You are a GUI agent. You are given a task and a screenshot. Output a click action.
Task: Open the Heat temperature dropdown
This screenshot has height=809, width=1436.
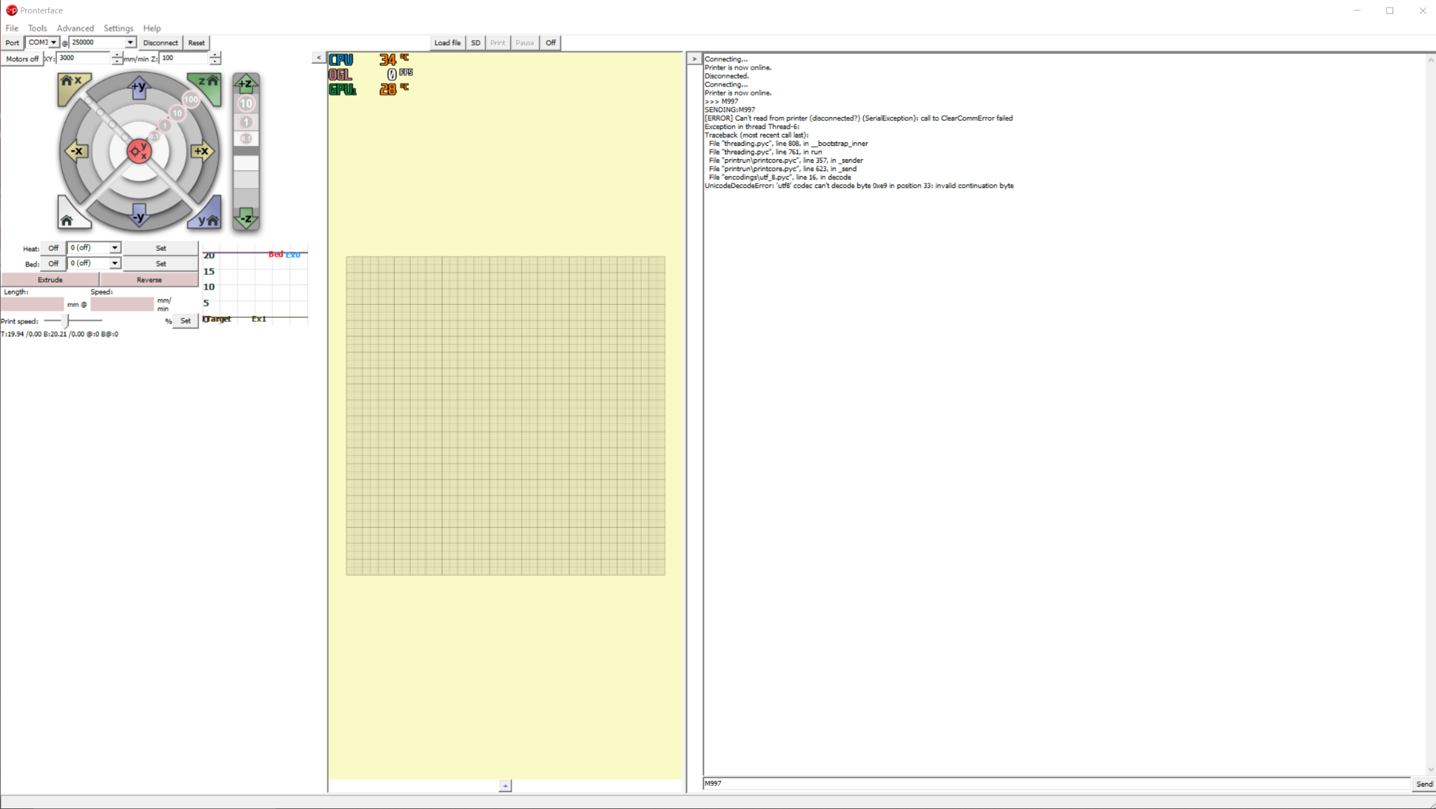(x=114, y=248)
